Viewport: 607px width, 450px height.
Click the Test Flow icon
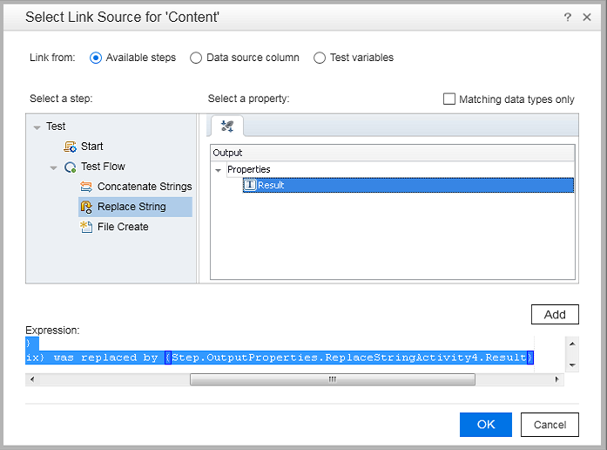tap(71, 167)
